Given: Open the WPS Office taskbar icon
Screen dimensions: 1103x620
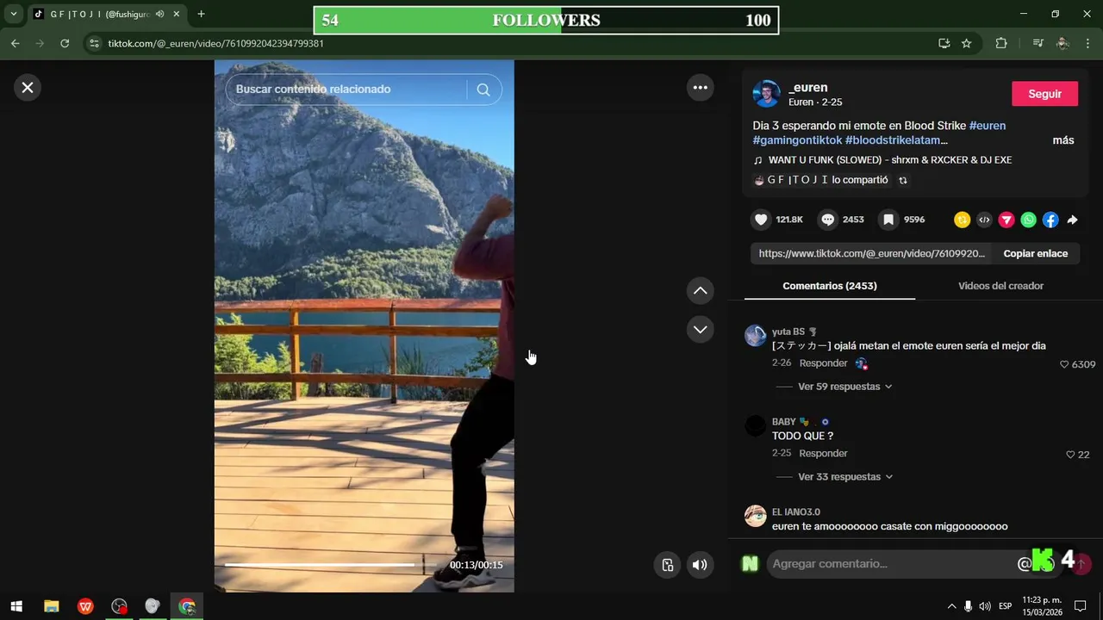Looking at the screenshot, I should click(85, 606).
